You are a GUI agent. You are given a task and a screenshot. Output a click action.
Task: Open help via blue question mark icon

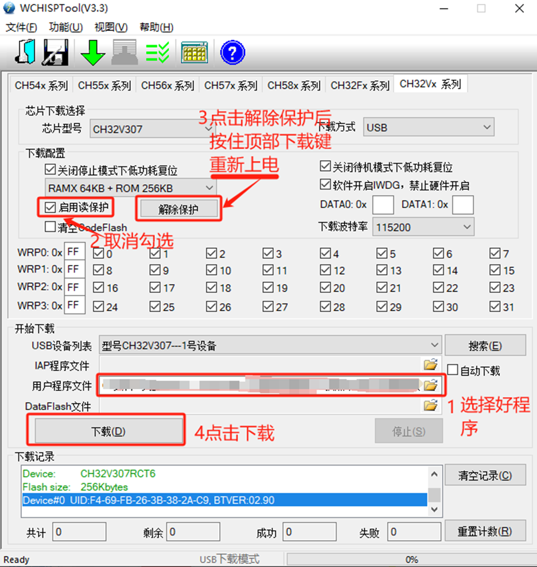232,53
